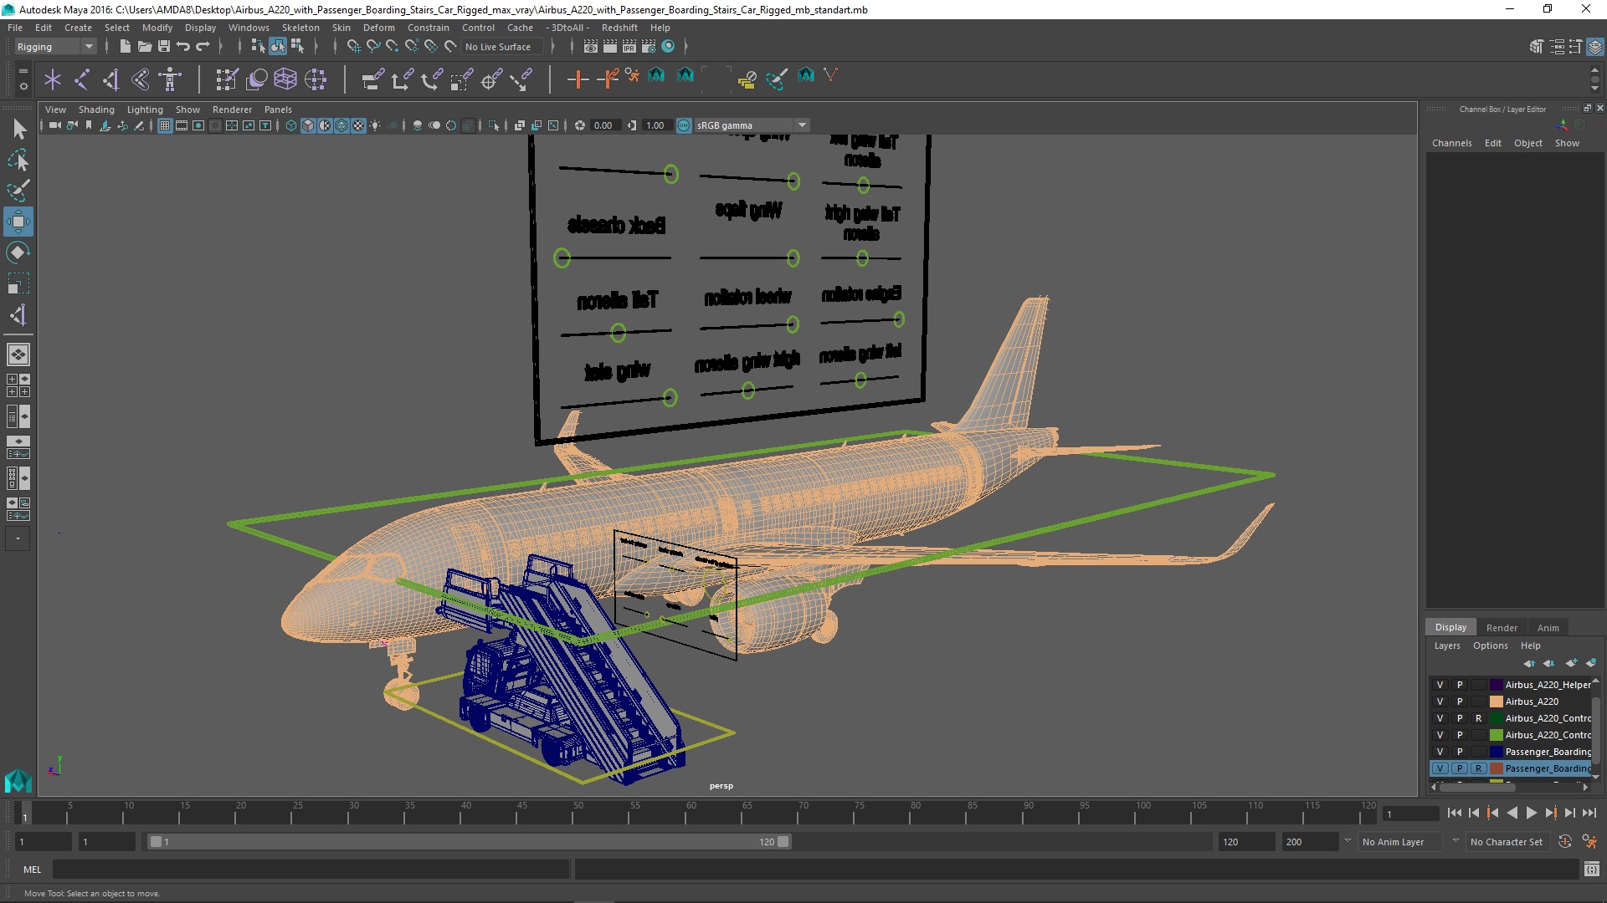Toggle R on highlighted Passenger_Boarding layer

(x=1479, y=768)
